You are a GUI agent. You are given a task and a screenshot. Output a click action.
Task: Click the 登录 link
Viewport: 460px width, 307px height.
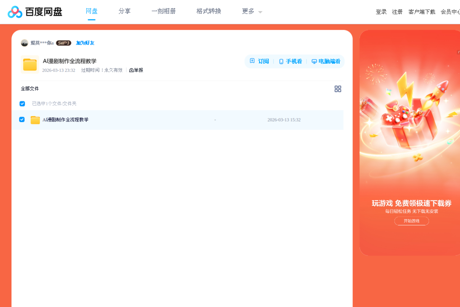coord(381,12)
